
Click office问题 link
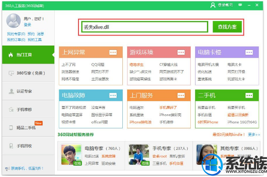(100, 122)
